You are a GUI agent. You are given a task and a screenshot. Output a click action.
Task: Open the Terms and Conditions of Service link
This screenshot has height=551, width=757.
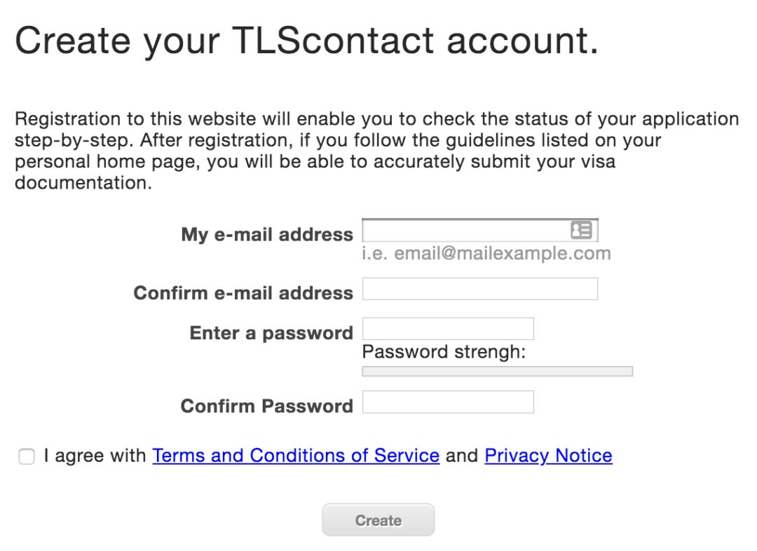tap(296, 456)
